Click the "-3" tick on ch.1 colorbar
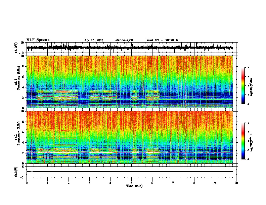Screen dimensions: 266x205 pos(248,67)
